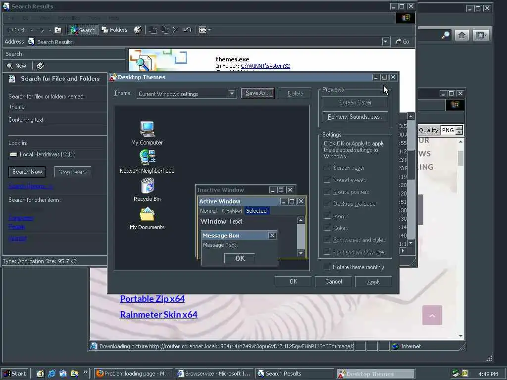Click the file name field containing 'theme'
Viewport: 507px width, 380px height.
click(x=57, y=107)
